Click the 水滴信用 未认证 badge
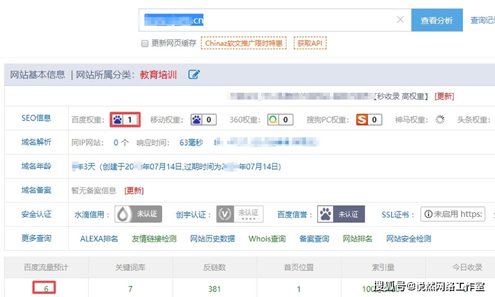 click(139, 214)
